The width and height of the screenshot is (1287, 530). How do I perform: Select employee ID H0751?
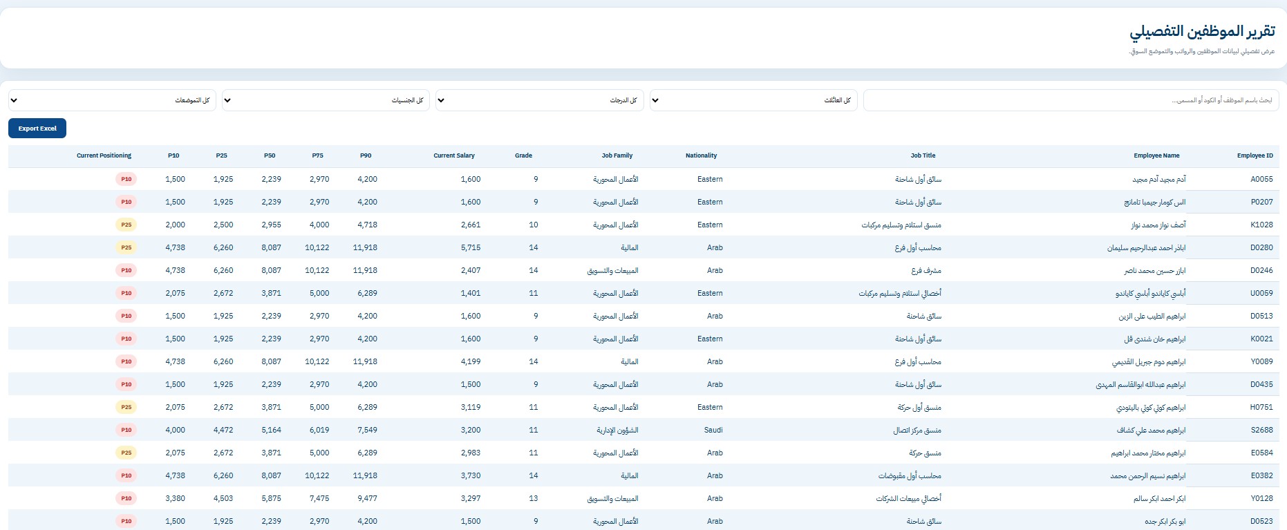tap(1261, 407)
